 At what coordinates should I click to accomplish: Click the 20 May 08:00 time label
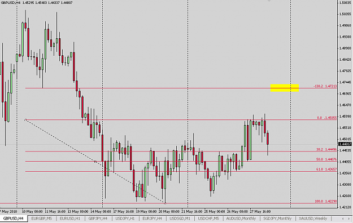pyautogui.click(x=169, y=212)
